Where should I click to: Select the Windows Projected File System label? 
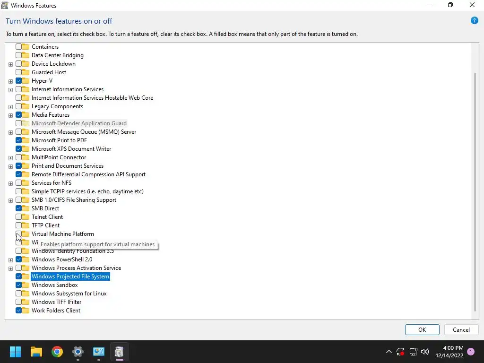click(x=70, y=276)
